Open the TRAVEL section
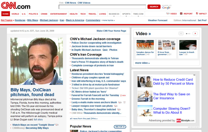 92,14
